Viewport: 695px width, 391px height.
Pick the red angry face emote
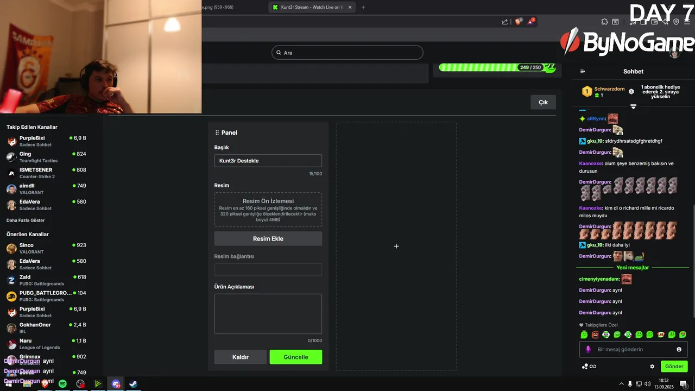(x=595, y=335)
